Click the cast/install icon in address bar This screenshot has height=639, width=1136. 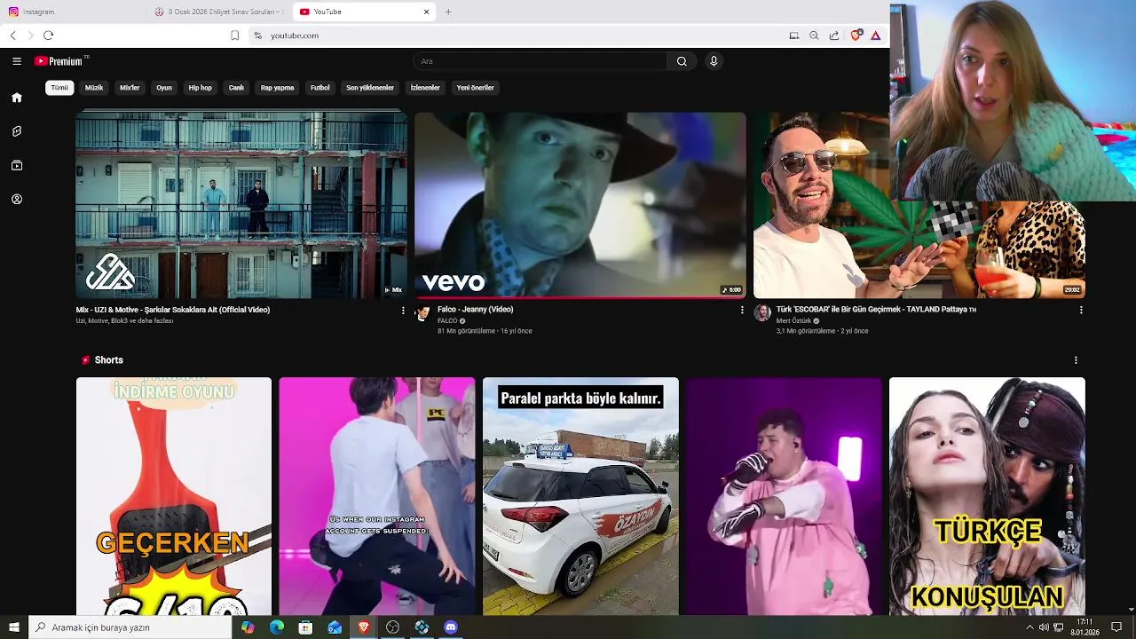coord(794,35)
